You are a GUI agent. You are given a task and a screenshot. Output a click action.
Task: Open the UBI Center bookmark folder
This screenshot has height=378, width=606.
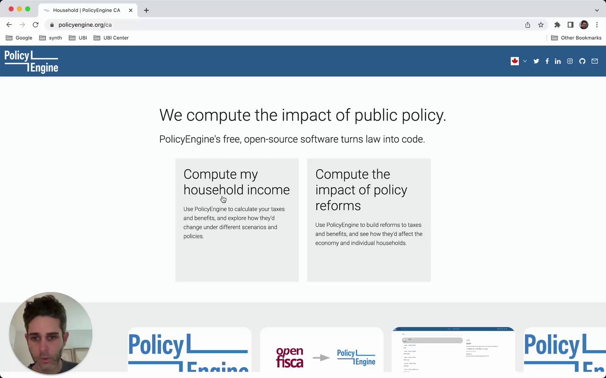(x=111, y=38)
